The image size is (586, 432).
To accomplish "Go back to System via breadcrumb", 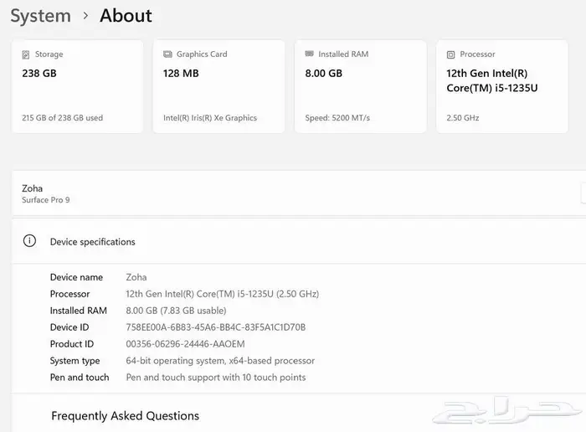I will (40, 16).
